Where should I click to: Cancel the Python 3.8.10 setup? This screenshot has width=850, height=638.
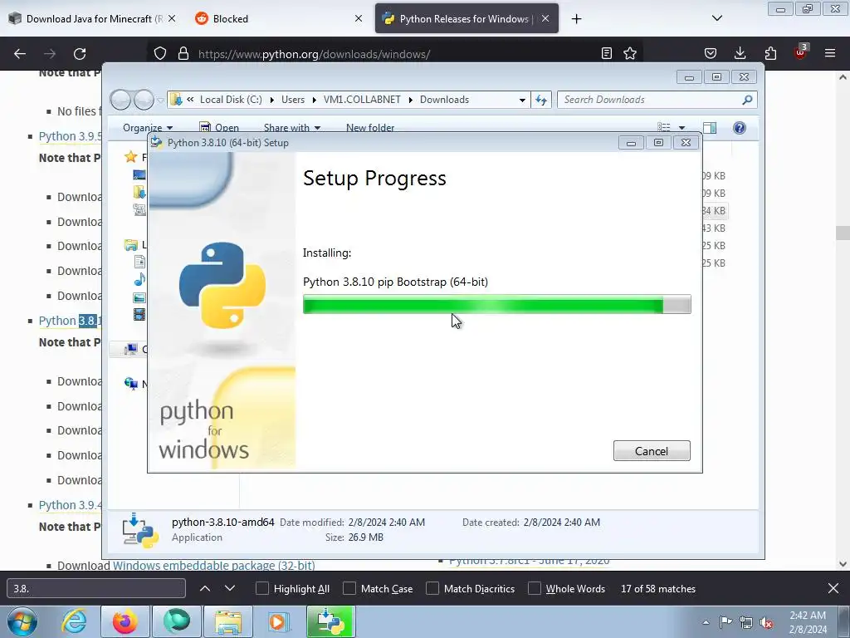point(652,451)
